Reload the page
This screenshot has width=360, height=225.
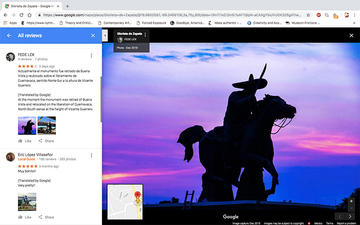(21, 15)
